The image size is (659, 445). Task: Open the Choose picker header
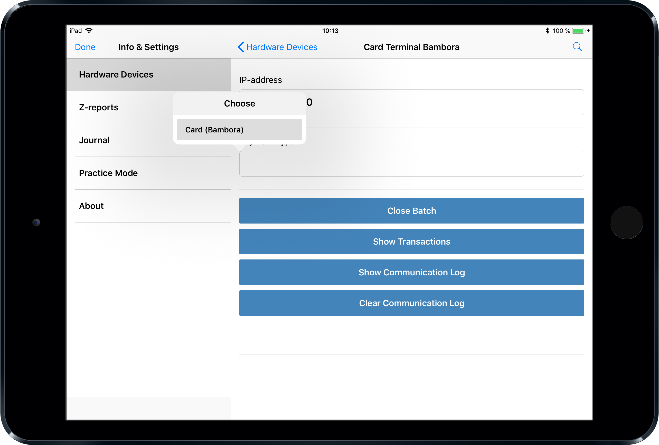[x=240, y=103]
